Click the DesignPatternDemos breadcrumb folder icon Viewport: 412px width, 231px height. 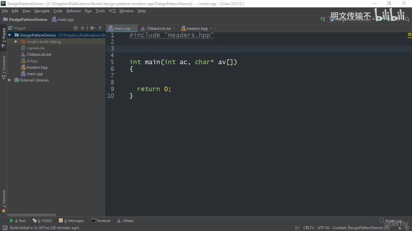(5, 20)
